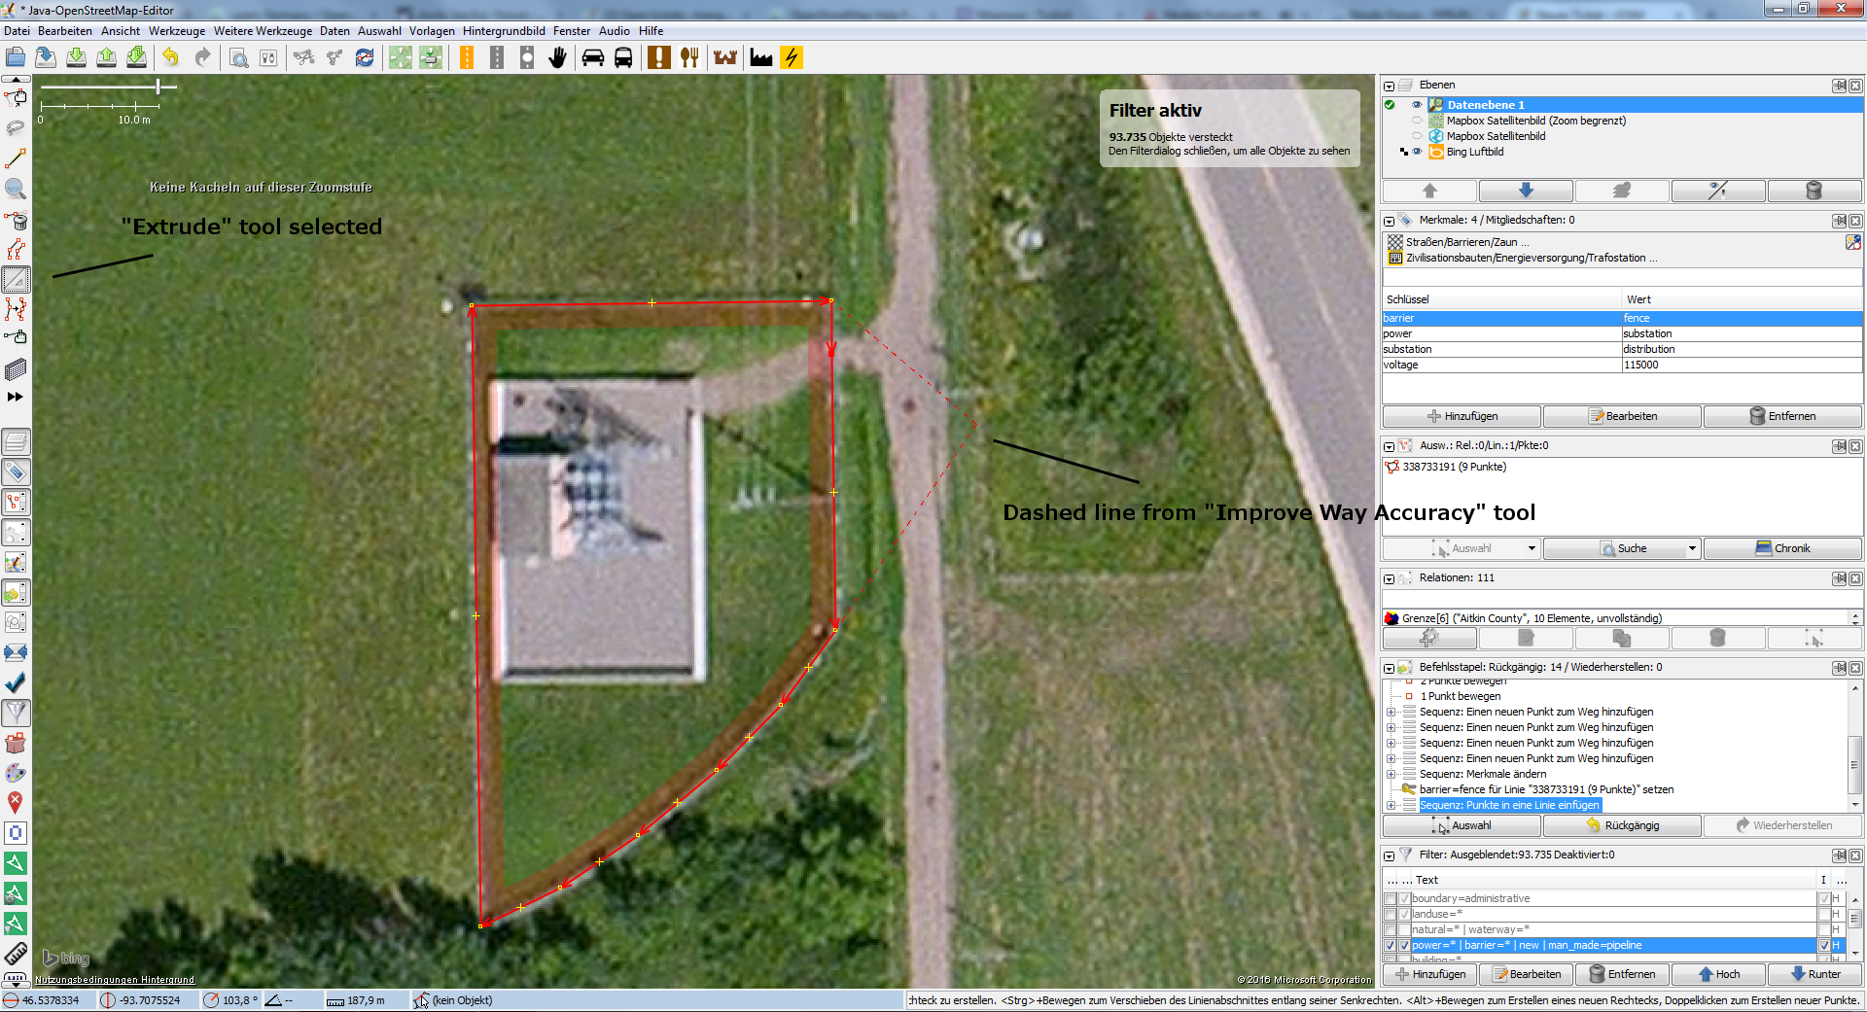This screenshot has height=1012, width=1867.
Task: Disable the power/barrier filter's first checkbox
Action: click(1390, 946)
